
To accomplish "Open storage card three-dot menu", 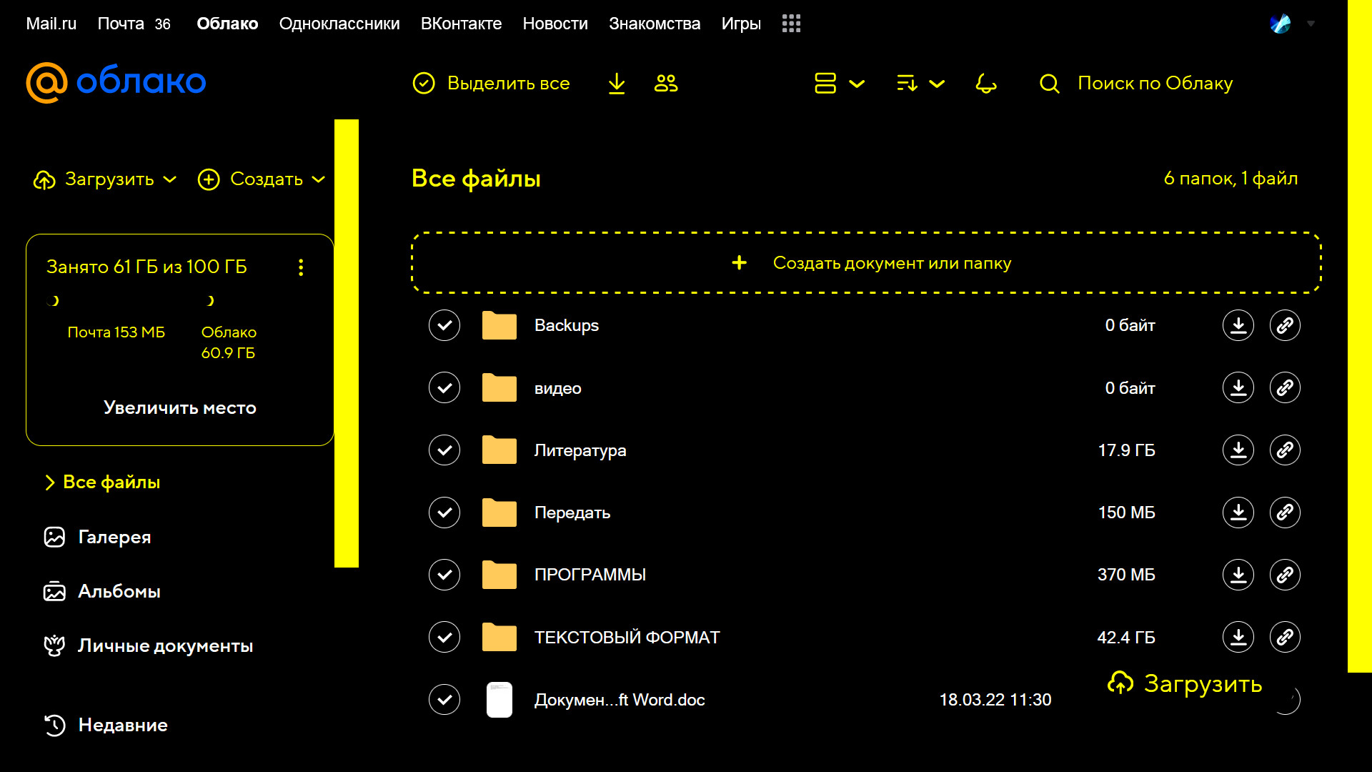I will pos(301,267).
